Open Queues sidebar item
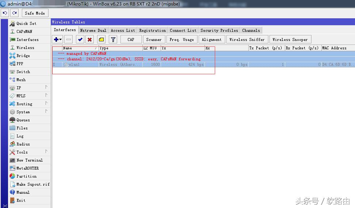Screen dimensions: 355x208 tap(30, 120)
